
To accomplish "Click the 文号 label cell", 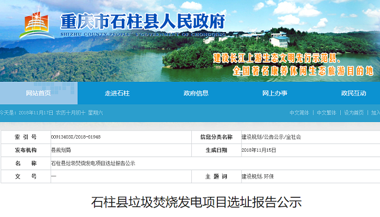I will (26, 176).
